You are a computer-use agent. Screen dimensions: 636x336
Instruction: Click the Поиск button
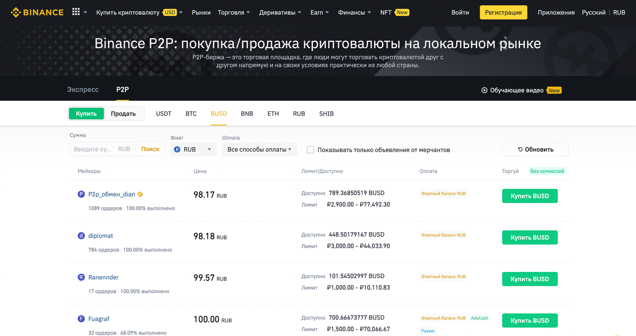(150, 149)
